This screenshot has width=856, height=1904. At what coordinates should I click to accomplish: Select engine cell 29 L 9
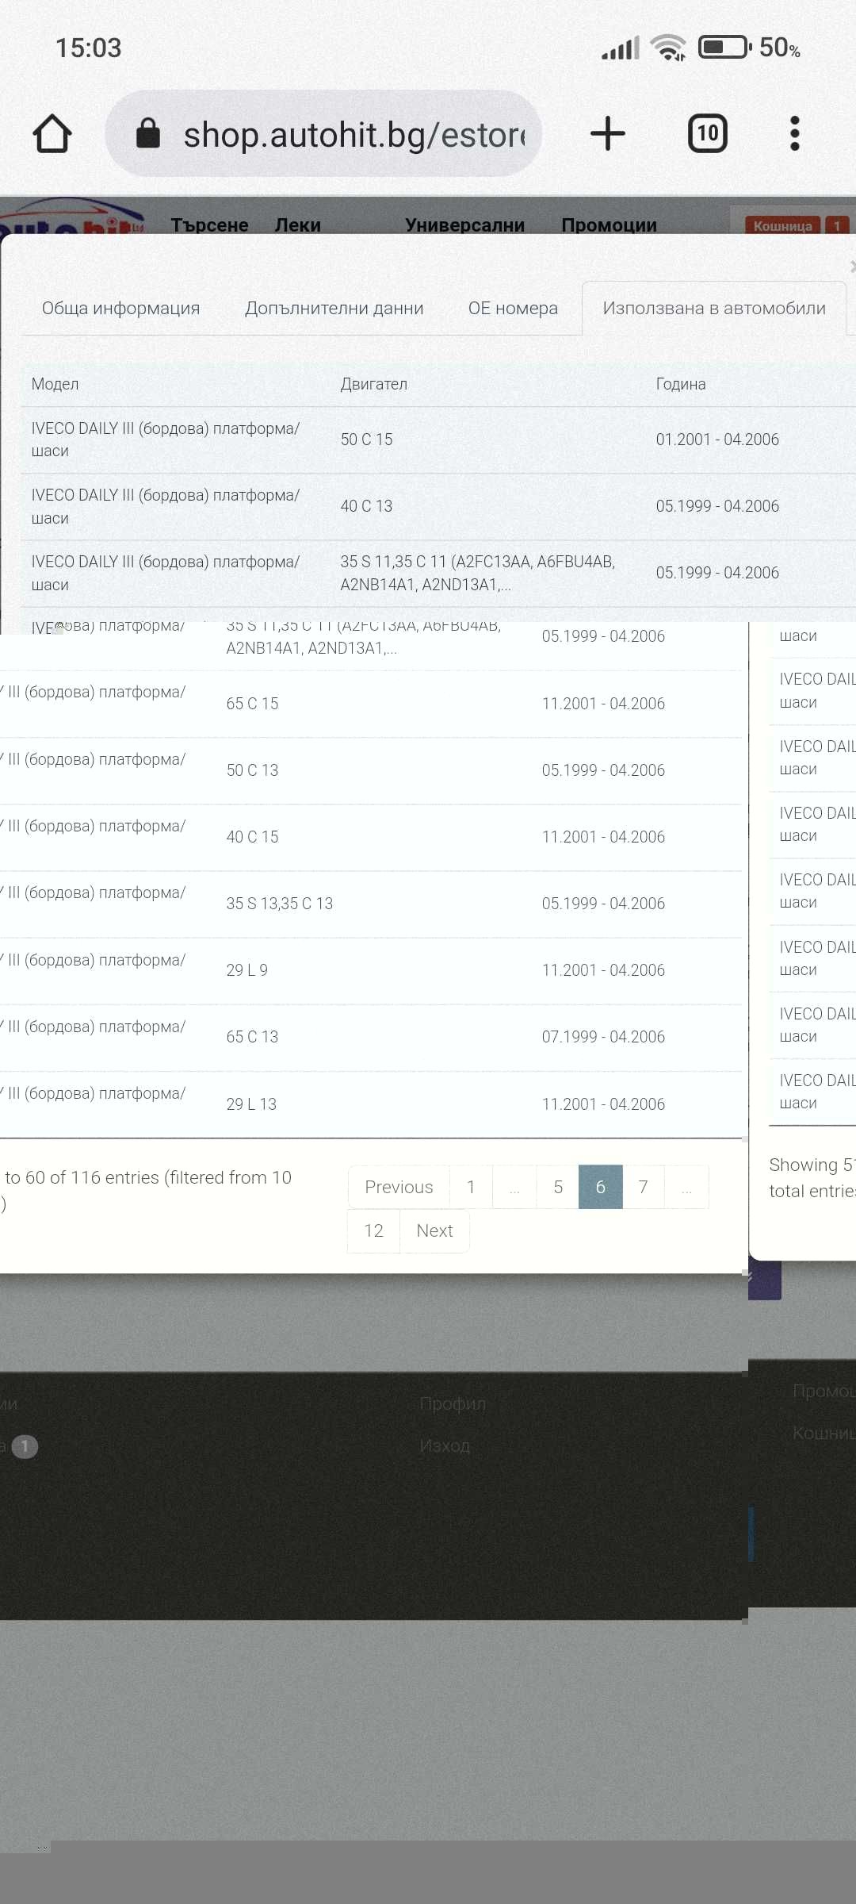click(246, 970)
